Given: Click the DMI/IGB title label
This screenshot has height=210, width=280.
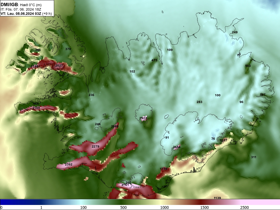Looking at the screenshot, I should [x=9, y=5].
